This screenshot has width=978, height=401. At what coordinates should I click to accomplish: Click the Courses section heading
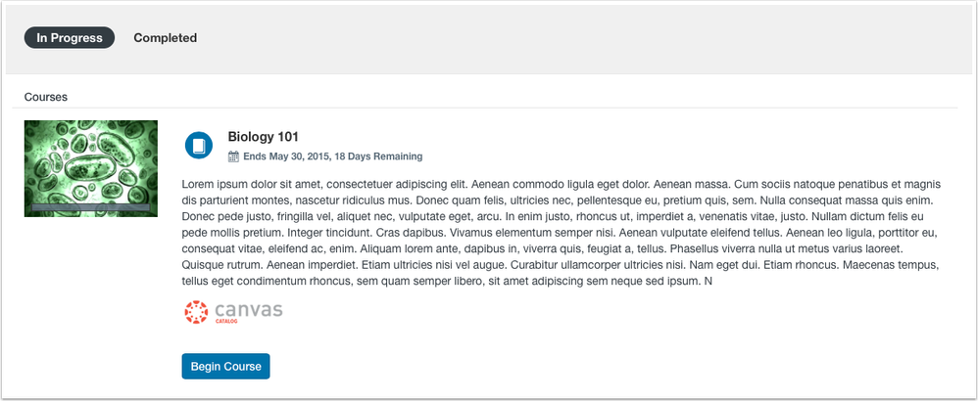pos(46,97)
